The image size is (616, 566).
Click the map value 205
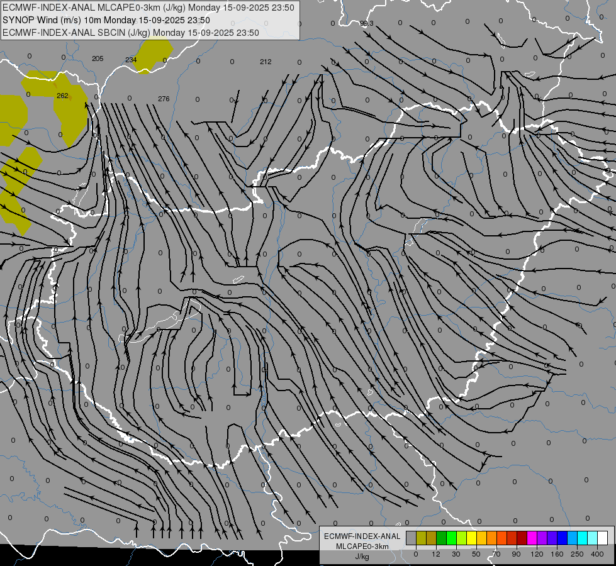(x=98, y=58)
